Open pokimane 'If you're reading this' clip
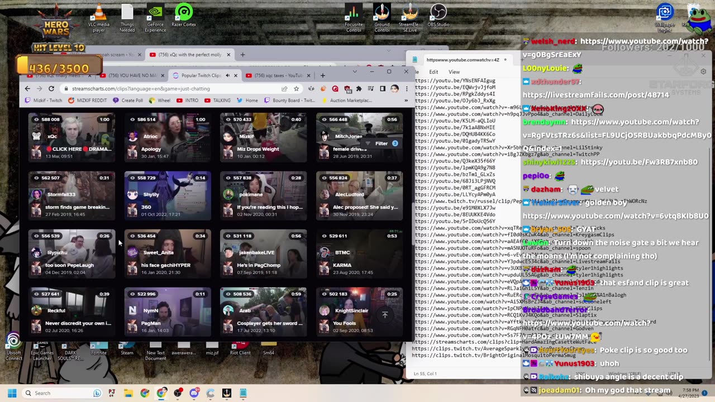Image resolution: width=715 pixels, height=402 pixels. (263, 195)
